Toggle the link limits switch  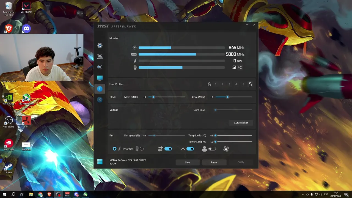tap(168, 149)
